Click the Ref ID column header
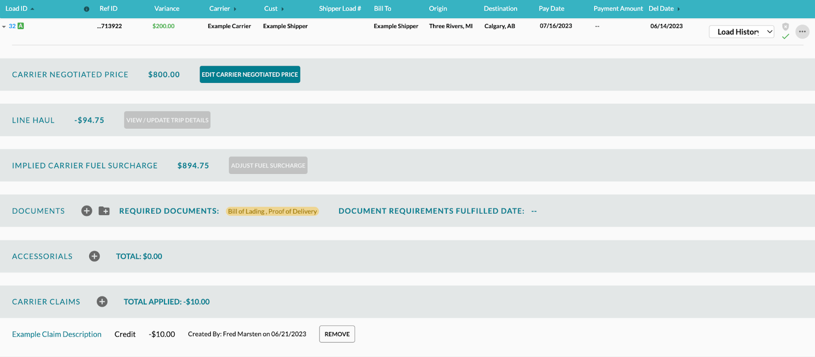The height and width of the screenshot is (357, 815). point(108,9)
